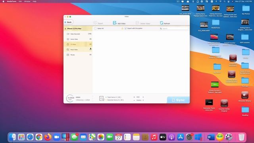Open Photos from the Dock
Image resolution: width=254 pixels, height=143 pixels.
[101, 137]
